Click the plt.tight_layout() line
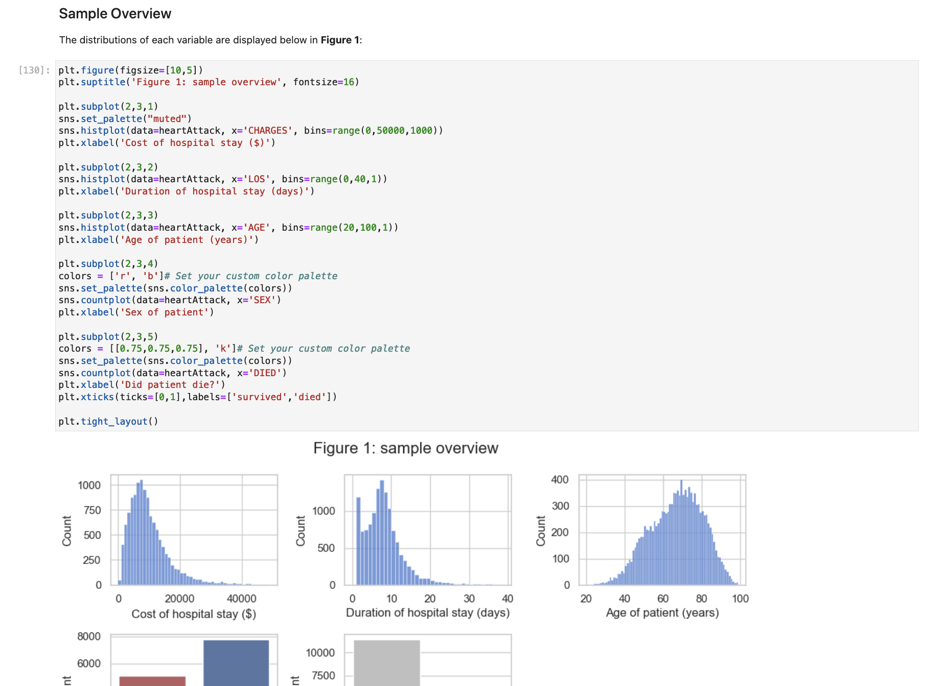The height and width of the screenshot is (686, 926). tap(108, 422)
